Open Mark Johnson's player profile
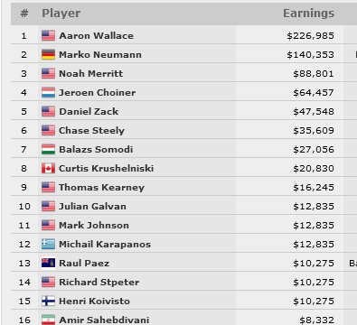 [x=94, y=225]
